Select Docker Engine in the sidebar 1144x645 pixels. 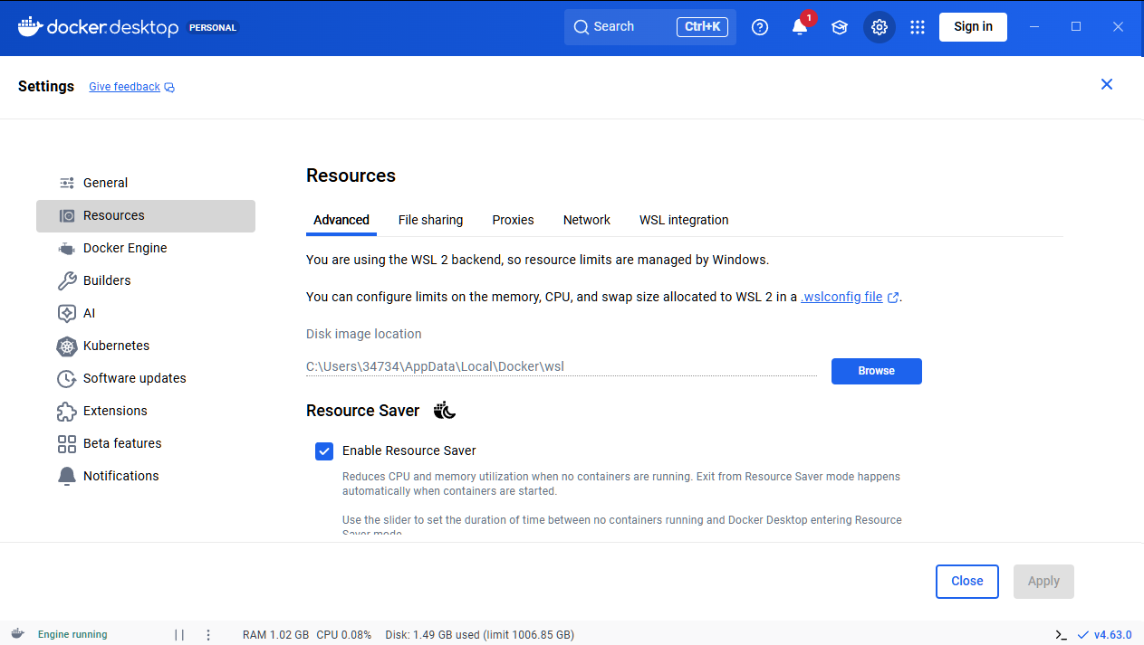[x=125, y=248]
